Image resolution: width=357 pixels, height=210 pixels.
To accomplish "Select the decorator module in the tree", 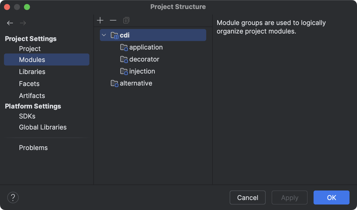I will click(x=144, y=59).
